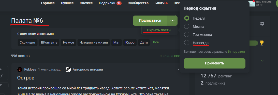
Task: Click Дети tag chip
Action: (x=144, y=43)
